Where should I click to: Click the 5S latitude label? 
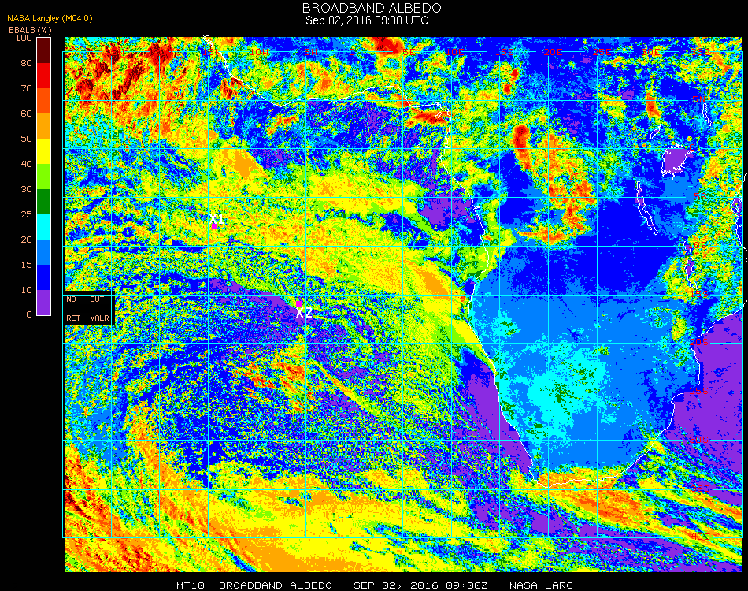[x=700, y=197]
